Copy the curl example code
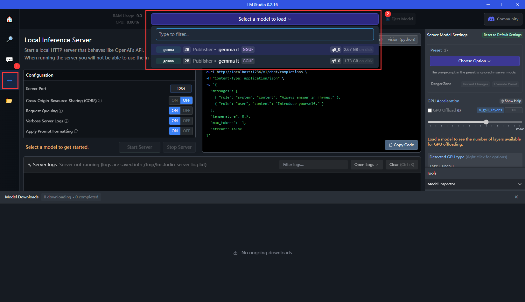This screenshot has height=302, width=525. coord(401,145)
